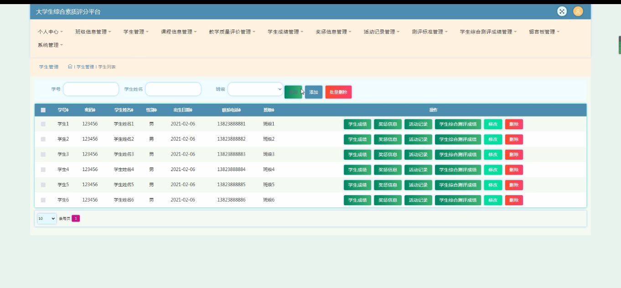The image size is (621, 288).
Task: Click the home icon in breadcrumb
Action: (x=70, y=66)
